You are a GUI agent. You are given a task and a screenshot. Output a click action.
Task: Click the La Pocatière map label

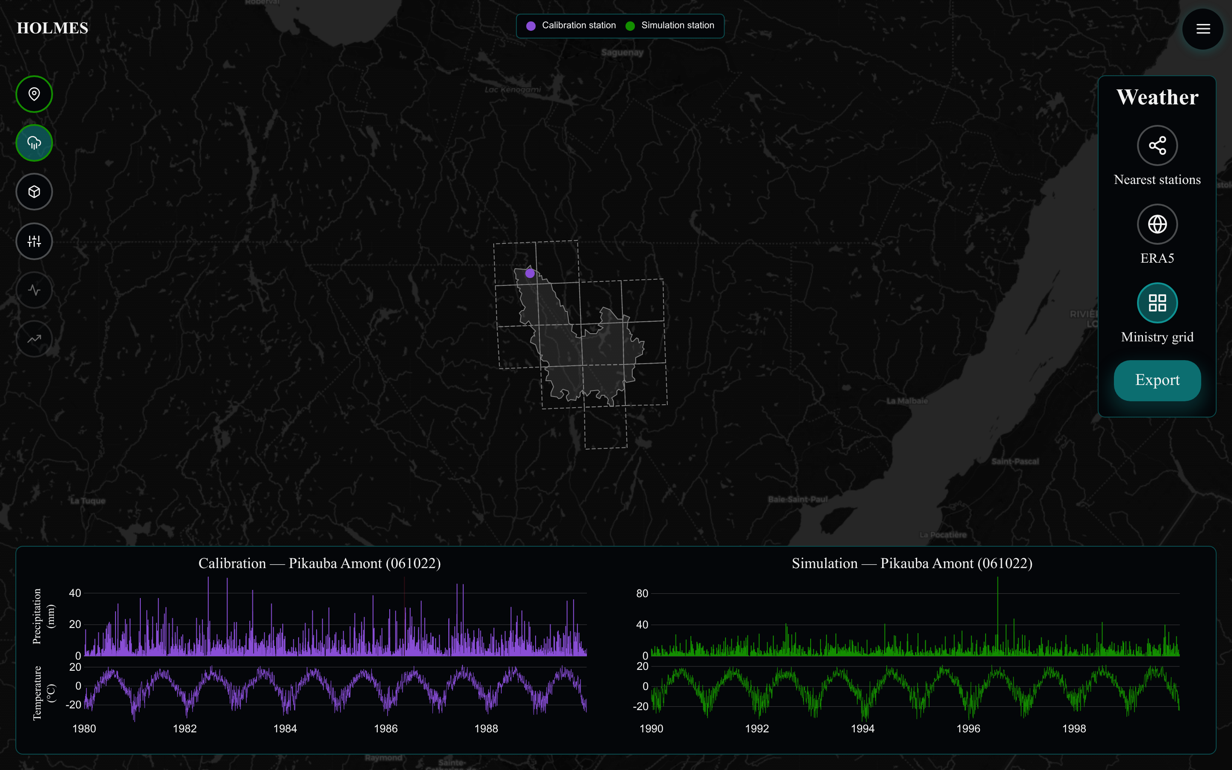[943, 535]
